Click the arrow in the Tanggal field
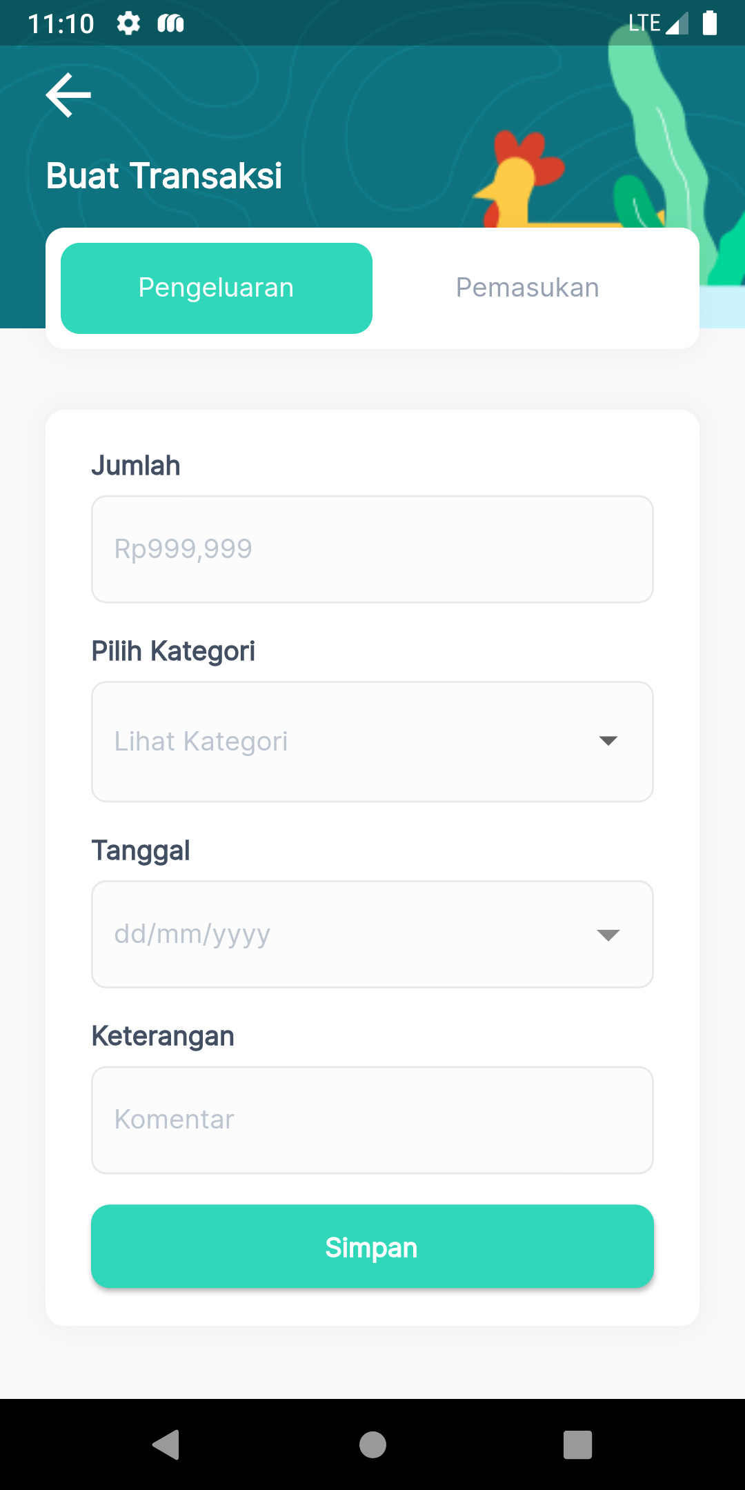The image size is (745, 1490). point(608,935)
